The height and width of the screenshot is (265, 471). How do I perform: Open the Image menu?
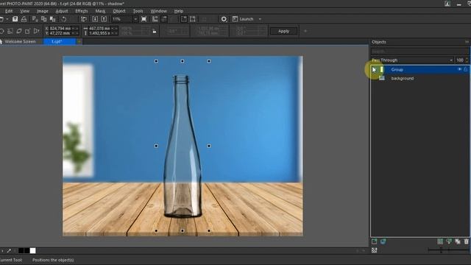[x=43, y=11]
